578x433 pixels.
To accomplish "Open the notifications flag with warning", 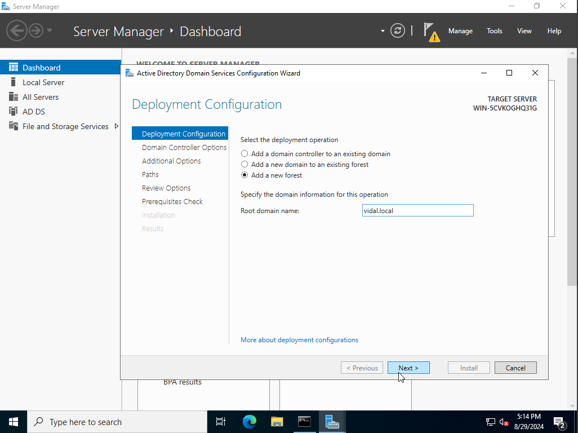I will point(432,32).
